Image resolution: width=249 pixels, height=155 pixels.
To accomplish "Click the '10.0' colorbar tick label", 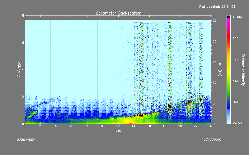I will 236,81.
